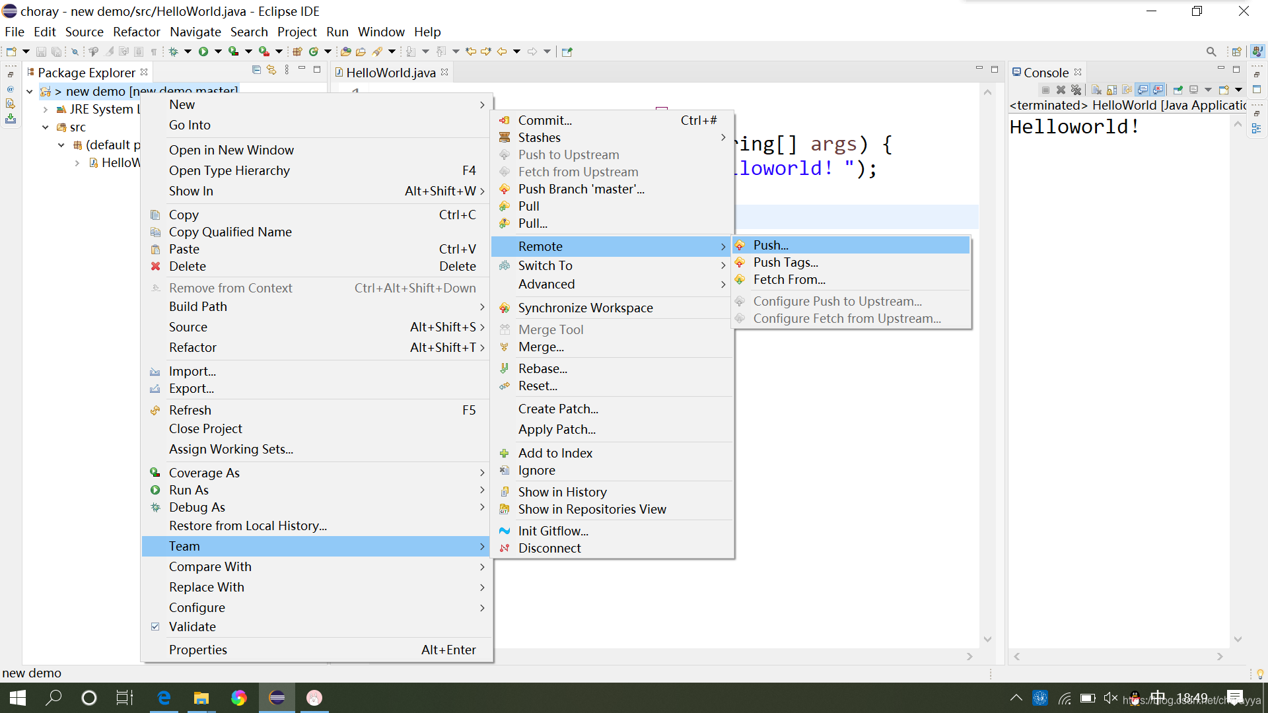Click the External Tools run icon
This screenshot has height=713, width=1268.
click(x=264, y=51)
